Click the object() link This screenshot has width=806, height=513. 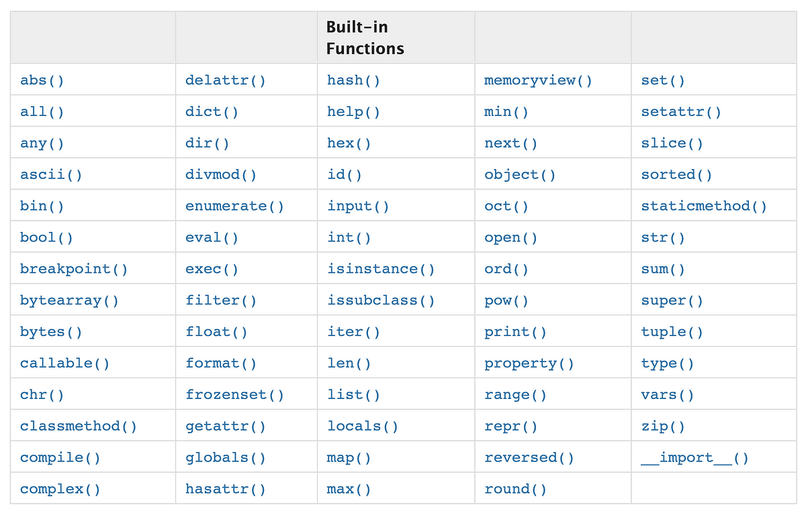coord(520,175)
